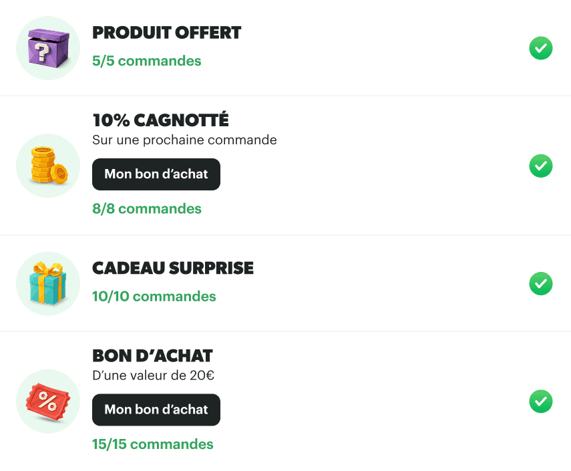Click the text D'une valeur de 20€

[x=153, y=375]
